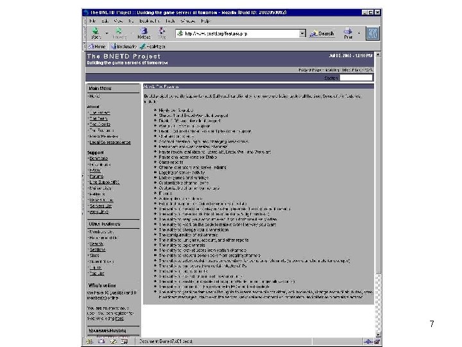Screen dimensions: 462x347
Task: Open the Members List link
Action: 101,232
